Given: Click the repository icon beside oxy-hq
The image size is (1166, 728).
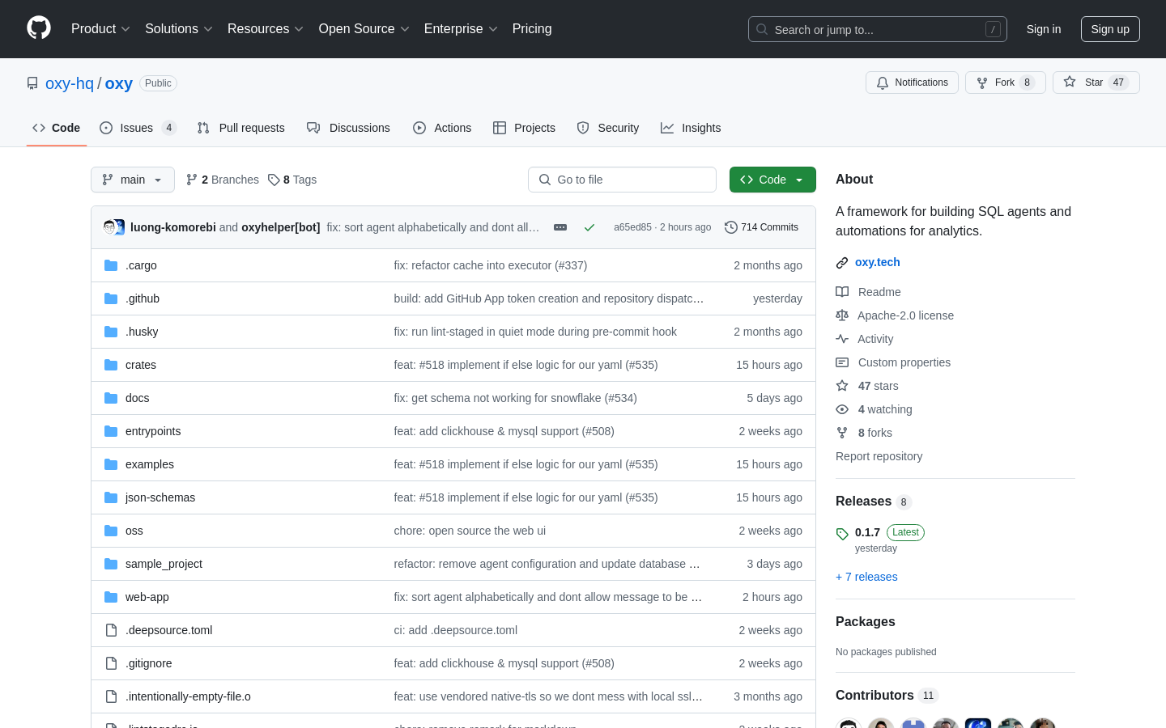Looking at the screenshot, I should click(x=32, y=83).
